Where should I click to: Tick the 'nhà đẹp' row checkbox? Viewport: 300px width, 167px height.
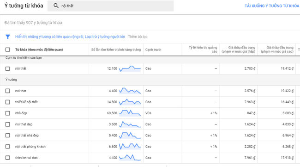tap(8, 113)
